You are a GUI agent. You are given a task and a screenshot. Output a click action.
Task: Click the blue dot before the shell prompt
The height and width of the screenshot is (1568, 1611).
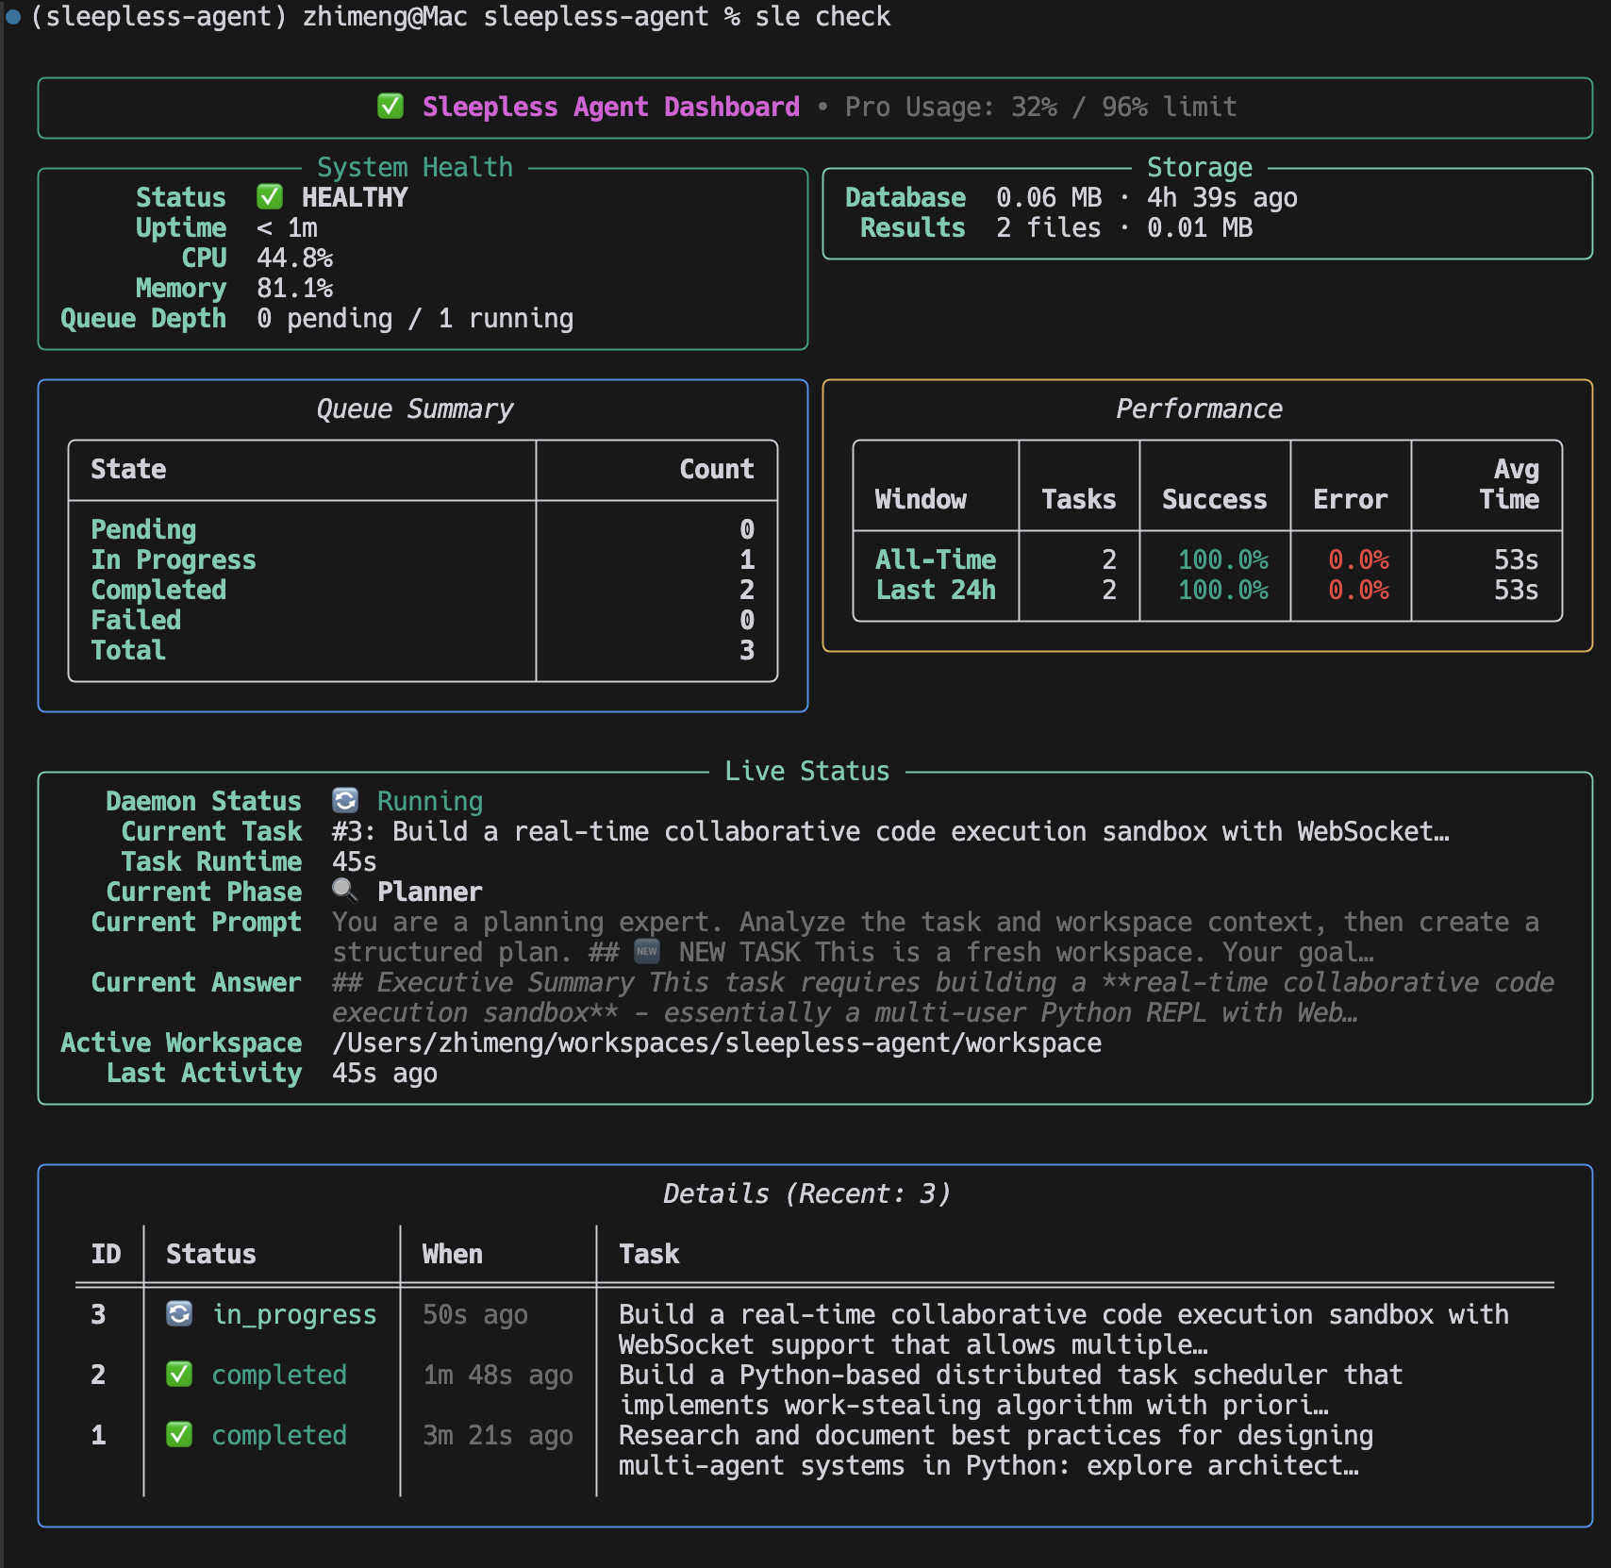tap(13, 16)
